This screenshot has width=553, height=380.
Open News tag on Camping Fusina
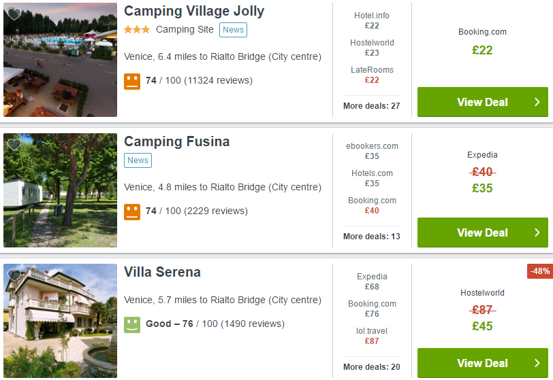click(138, 160)
